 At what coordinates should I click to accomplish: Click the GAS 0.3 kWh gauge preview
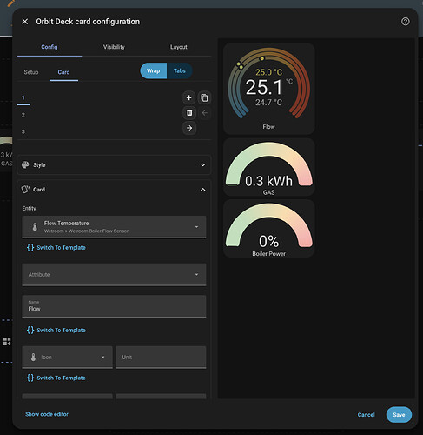[x=269, y=167]
